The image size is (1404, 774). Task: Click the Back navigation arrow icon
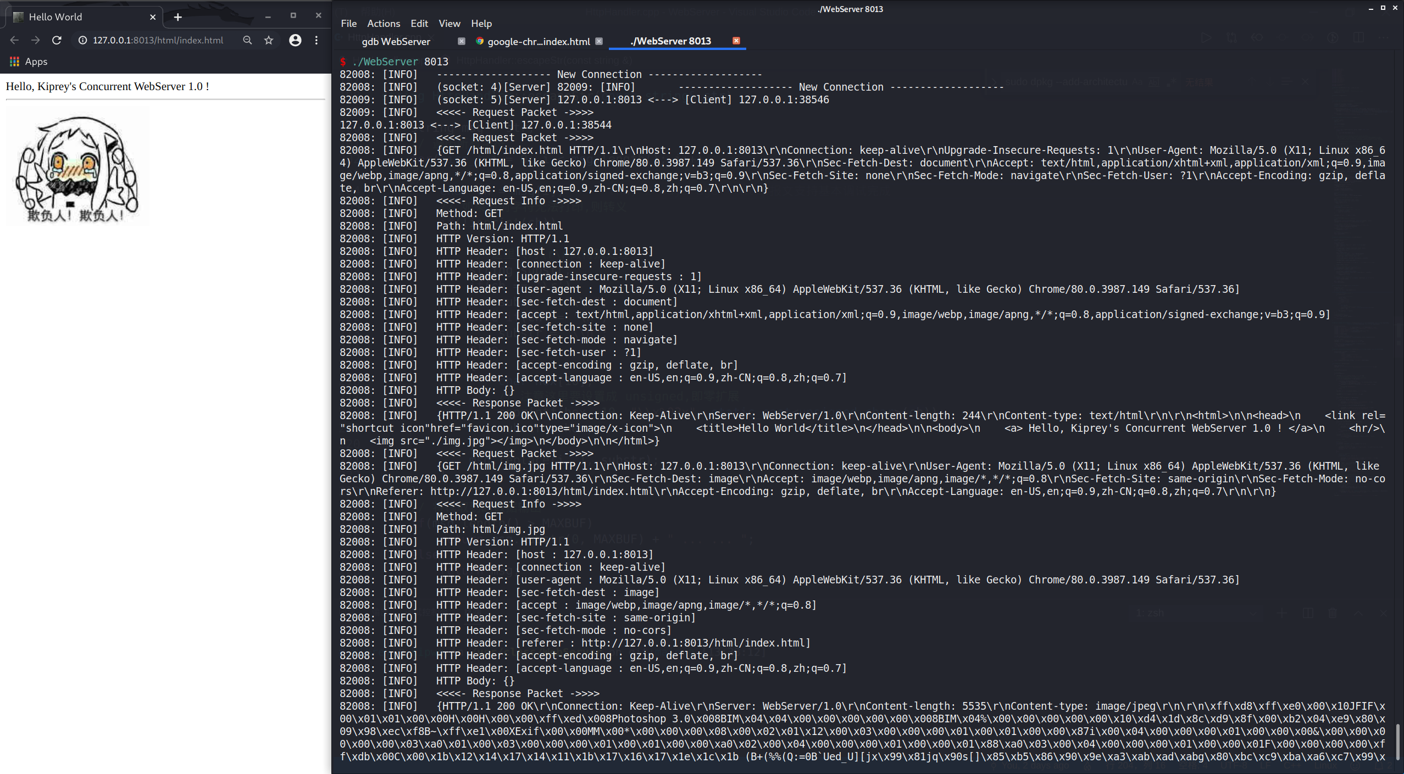[x=13, y=39]
